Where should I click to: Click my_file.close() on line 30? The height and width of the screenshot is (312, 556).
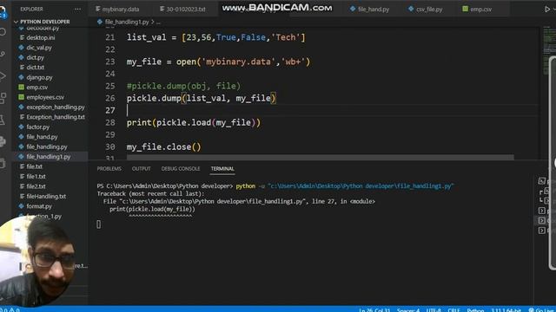(164, 146)
